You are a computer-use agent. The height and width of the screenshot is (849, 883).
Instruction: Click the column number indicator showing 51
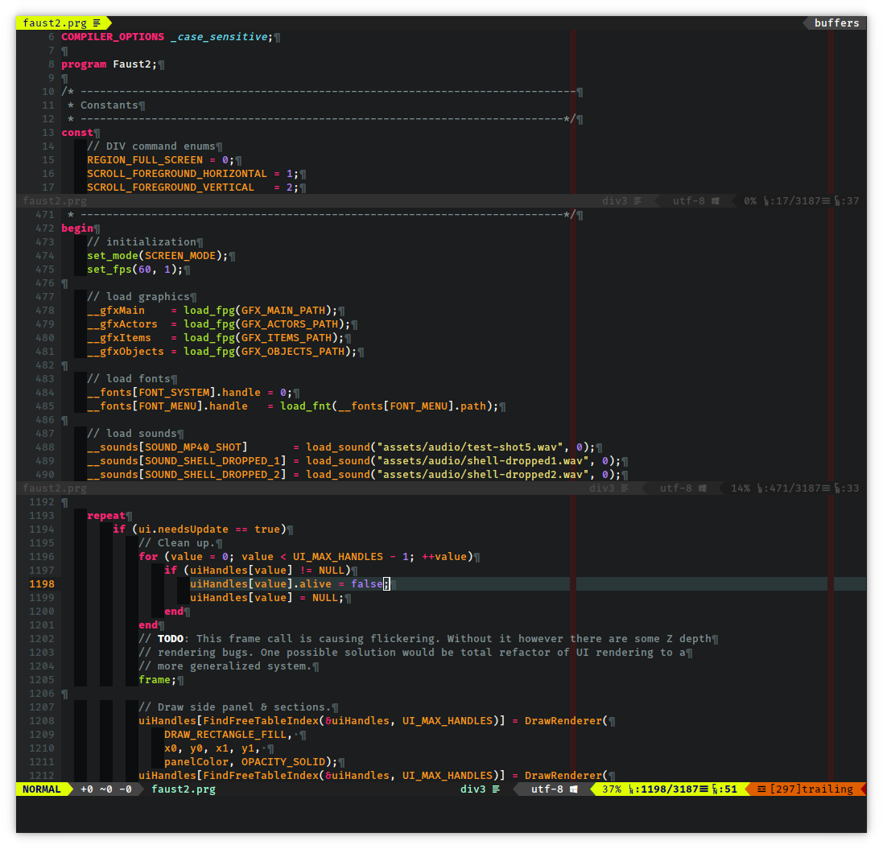730,789
